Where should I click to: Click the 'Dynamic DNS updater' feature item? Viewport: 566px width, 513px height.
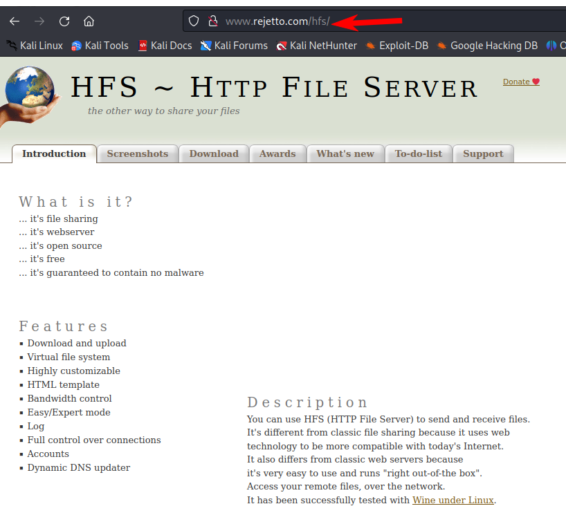79,467
